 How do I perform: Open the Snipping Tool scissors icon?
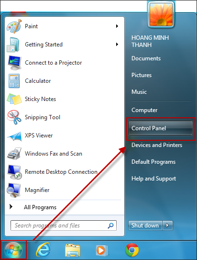point(14,117)
